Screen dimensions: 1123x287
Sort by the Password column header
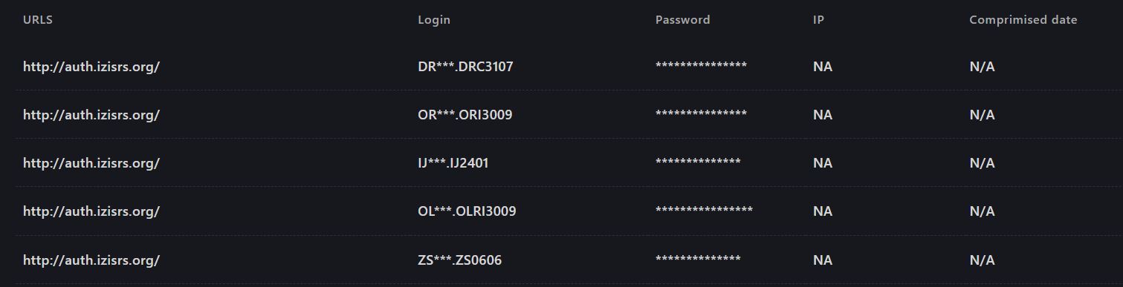point(682,20)
